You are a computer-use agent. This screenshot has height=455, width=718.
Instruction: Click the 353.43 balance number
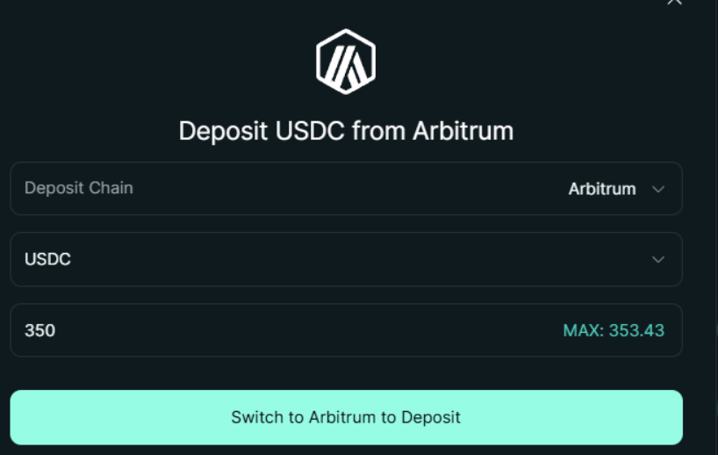point(636,330)
